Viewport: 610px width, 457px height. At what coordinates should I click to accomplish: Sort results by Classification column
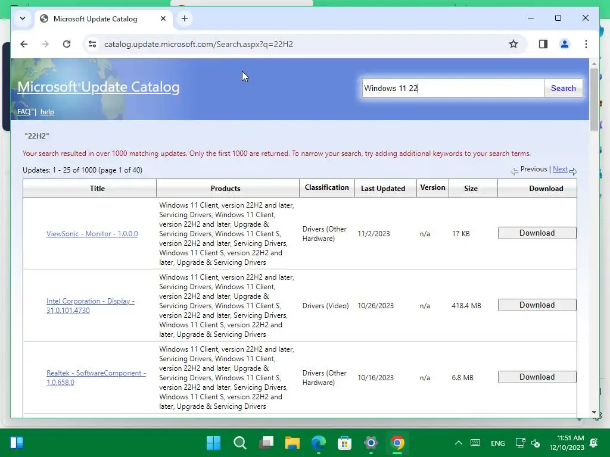coord(327,187)
